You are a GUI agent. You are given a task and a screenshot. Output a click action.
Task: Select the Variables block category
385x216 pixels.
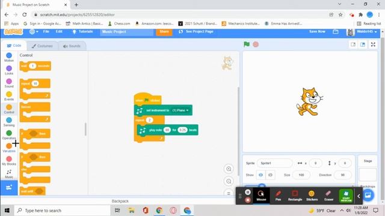tap(9, 148)
